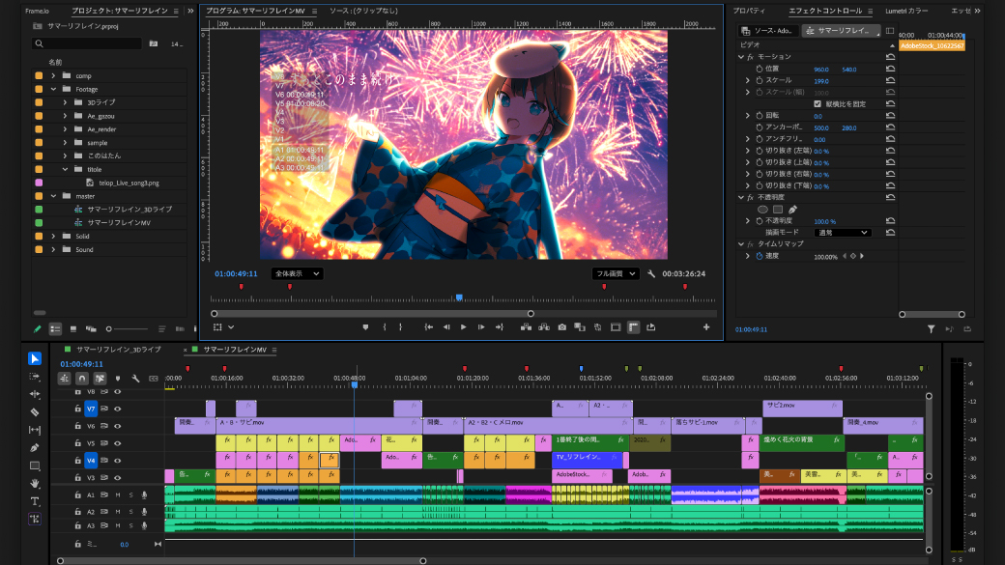Select the Track Select Forward tool

coord(35,377)
